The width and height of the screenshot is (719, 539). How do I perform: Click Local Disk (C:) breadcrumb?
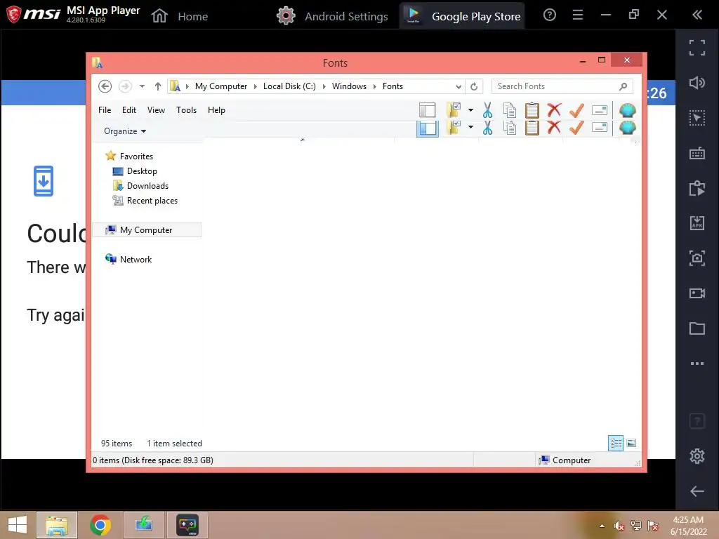pos(289,86)
